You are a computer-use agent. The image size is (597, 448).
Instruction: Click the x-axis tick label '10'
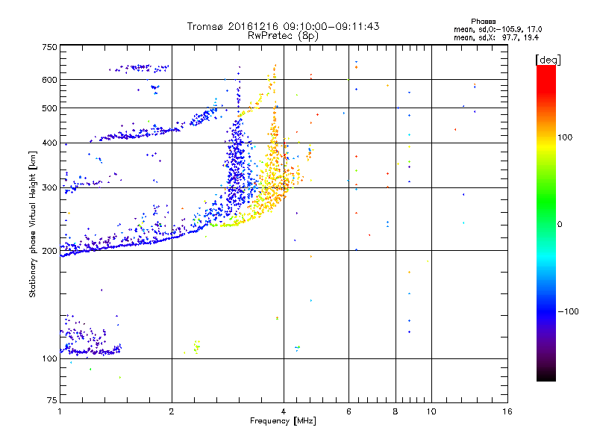click(431, 411)
